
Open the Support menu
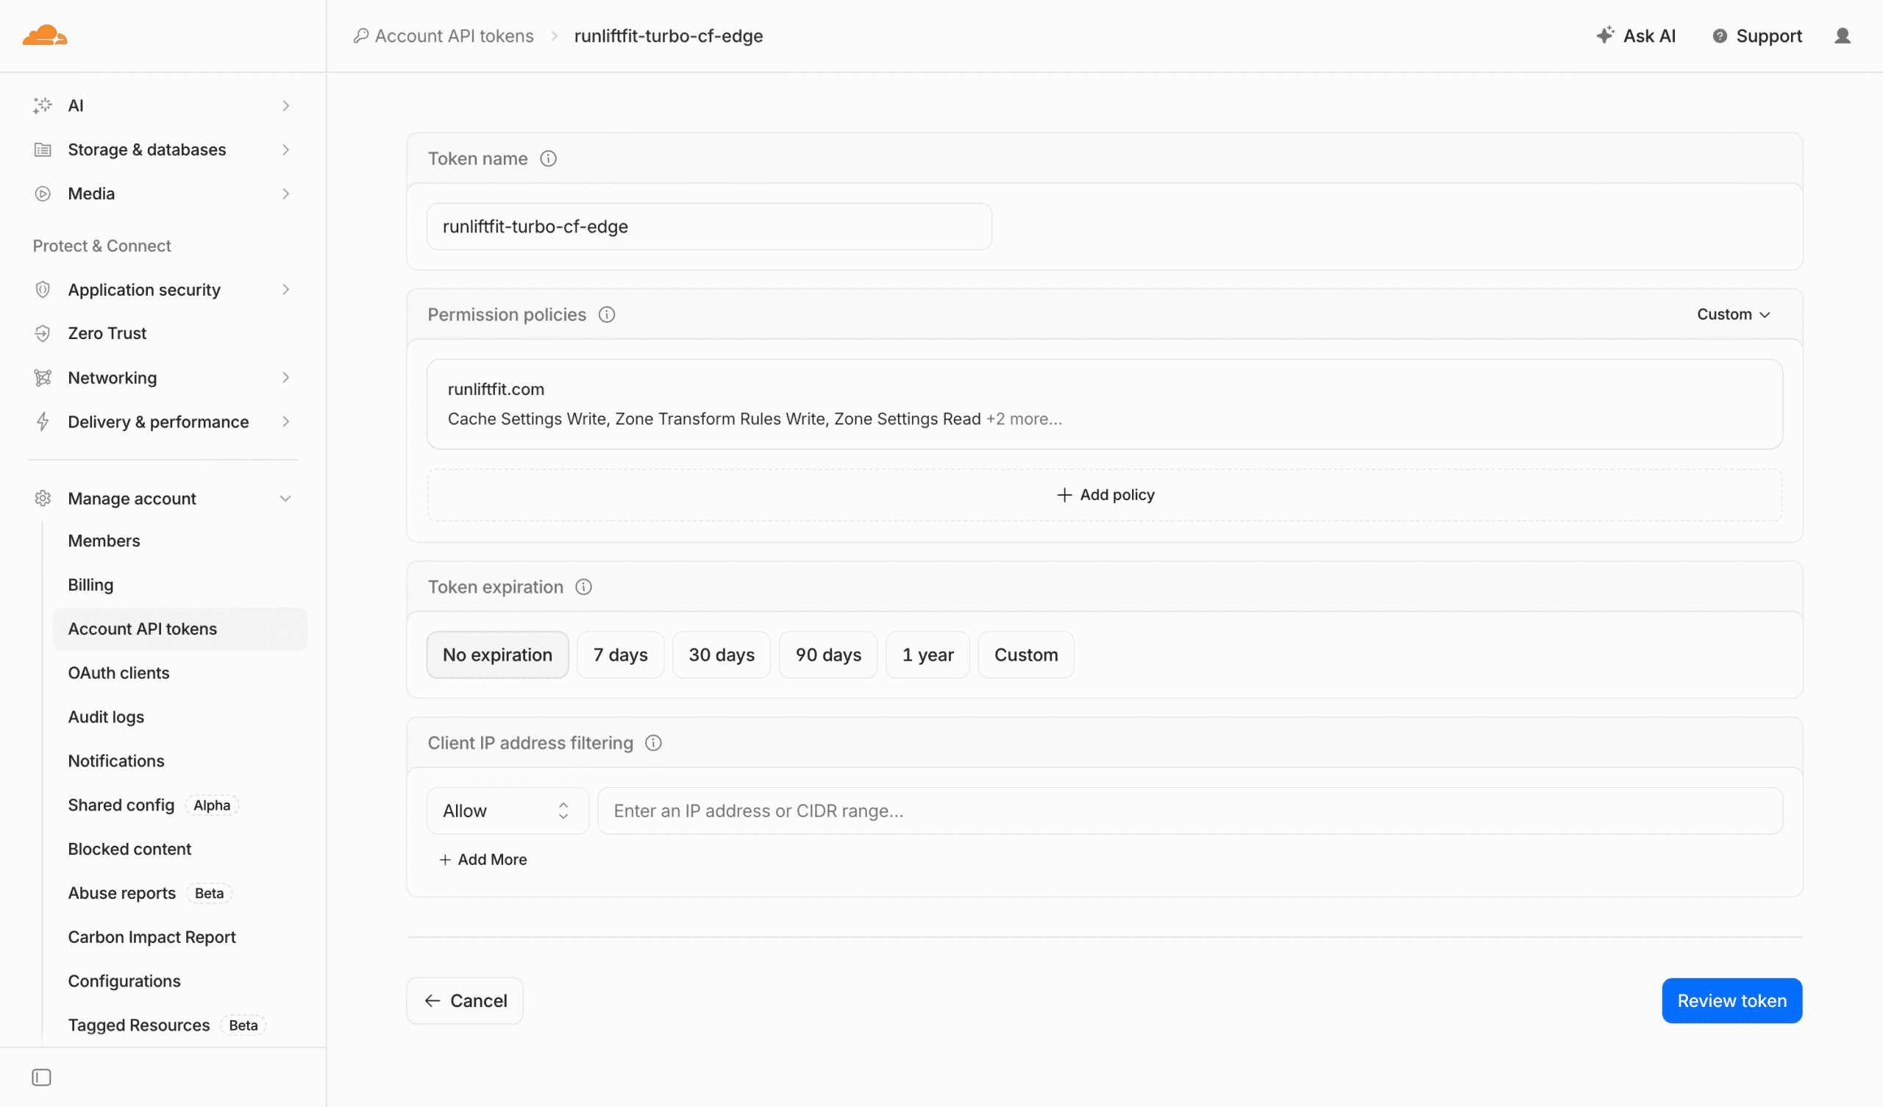click(x=1756, y=36)
